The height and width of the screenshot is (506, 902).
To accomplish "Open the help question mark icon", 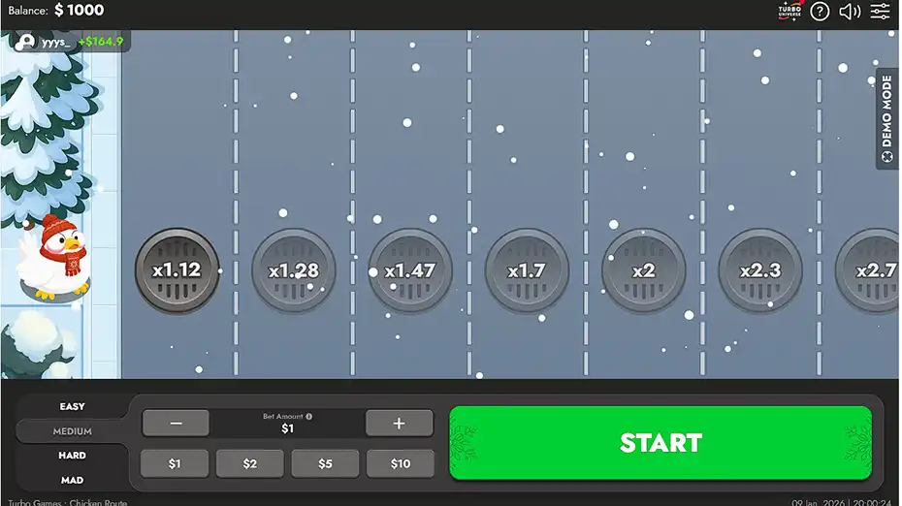I will pyautogui.click(x=820, y=12).
